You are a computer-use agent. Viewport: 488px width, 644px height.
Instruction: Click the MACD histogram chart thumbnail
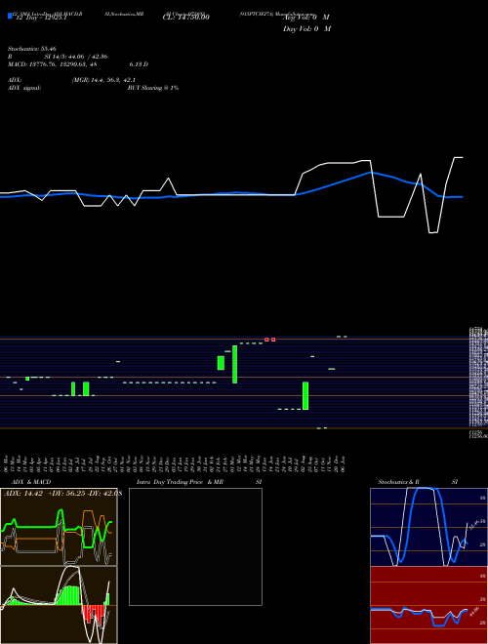coord(59,605)
